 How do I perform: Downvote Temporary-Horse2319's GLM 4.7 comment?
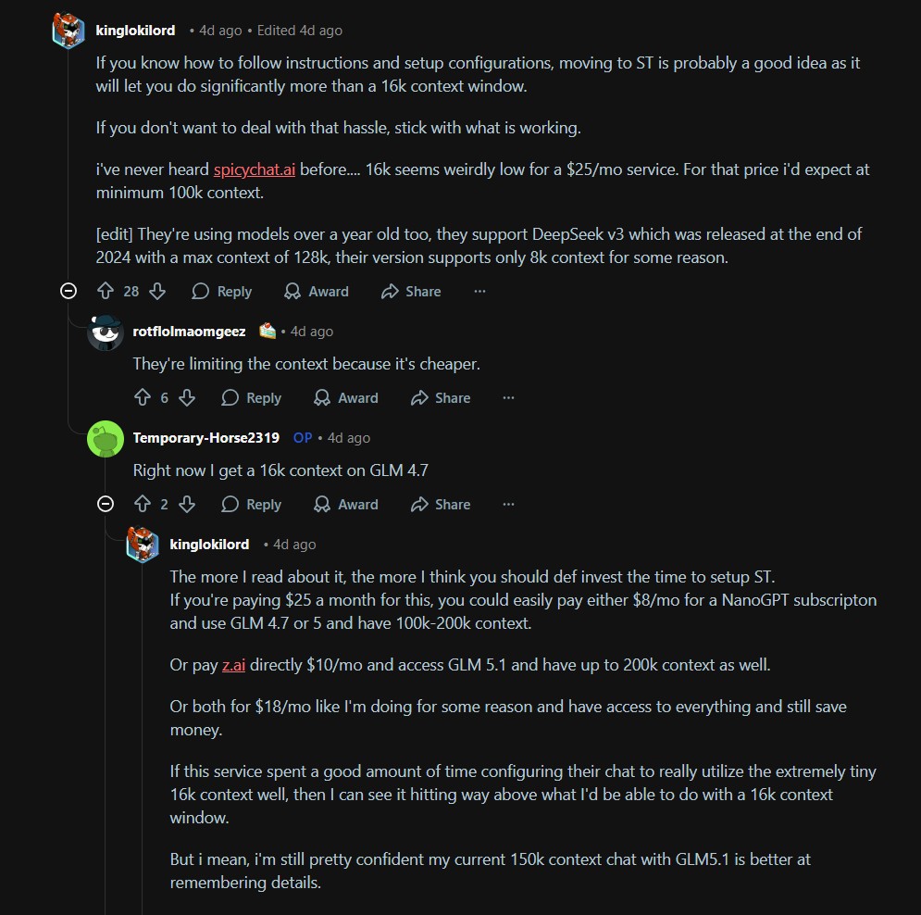tap(187, 505)
